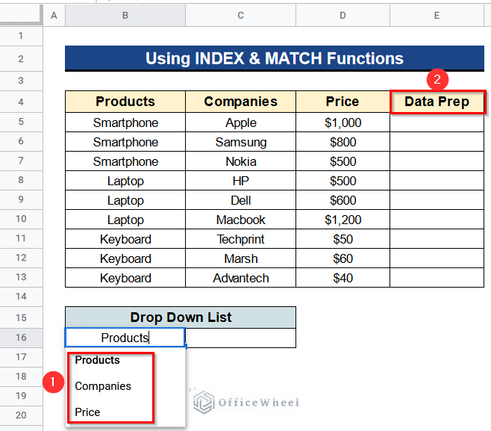The image size is (491, 431).
Task: Select the $500 price cell in Nokia row
Action: coord(343,161)
